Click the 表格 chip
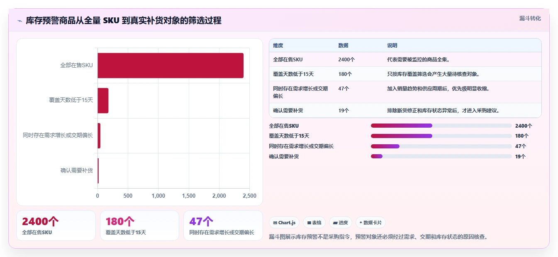 [x=314, y=223]
